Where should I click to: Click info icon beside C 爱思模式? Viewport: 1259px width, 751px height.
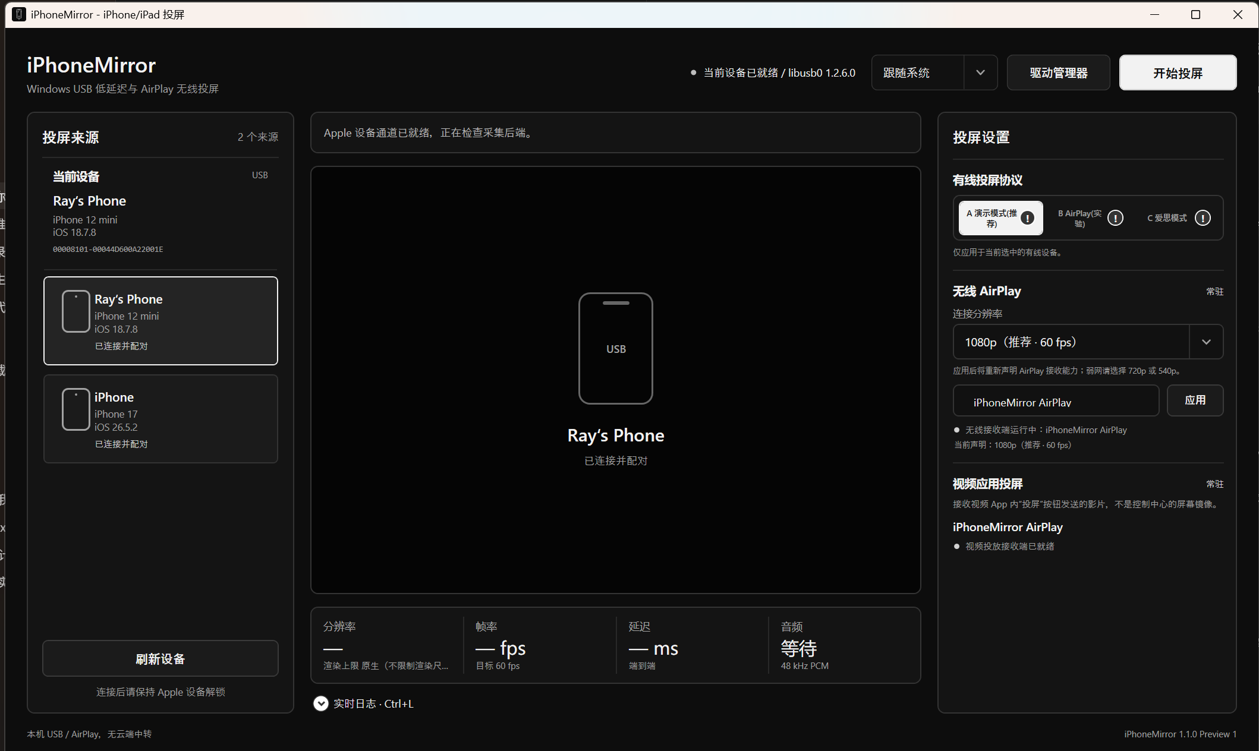tap(1203, 218)
